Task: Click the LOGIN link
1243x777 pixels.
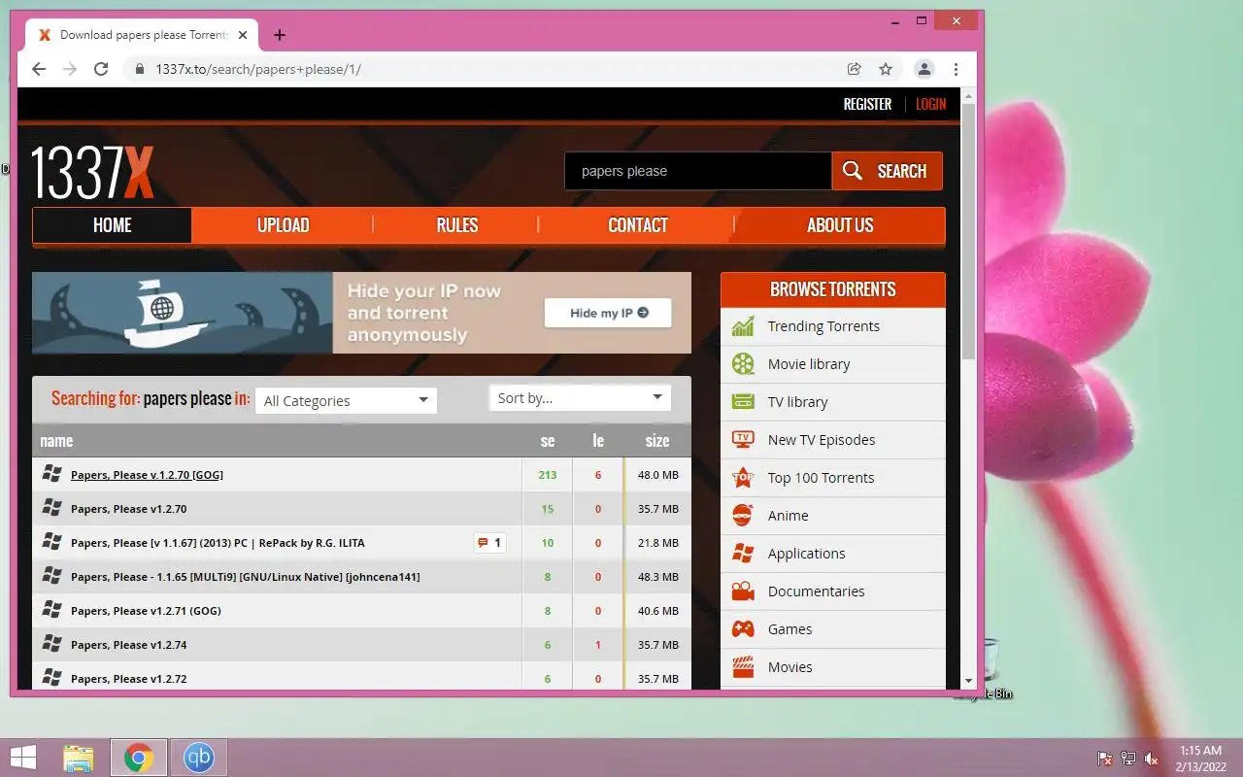Action: point(930,104)
